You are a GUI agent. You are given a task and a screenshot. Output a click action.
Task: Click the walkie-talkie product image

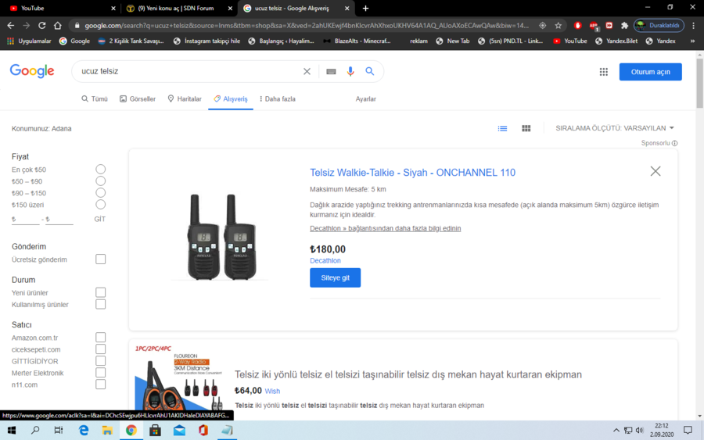tap(221, 236)
